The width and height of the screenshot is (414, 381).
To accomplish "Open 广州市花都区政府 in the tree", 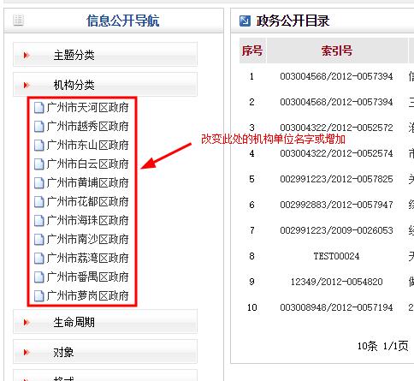I will click(87, 202).
